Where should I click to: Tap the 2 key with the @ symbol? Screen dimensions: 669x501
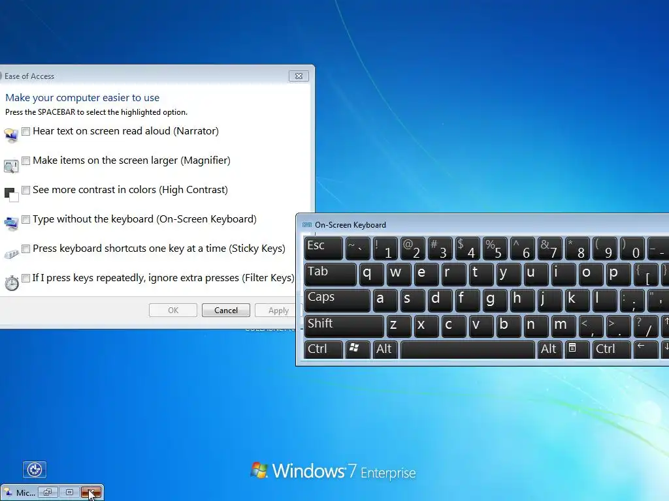[413, 249]
